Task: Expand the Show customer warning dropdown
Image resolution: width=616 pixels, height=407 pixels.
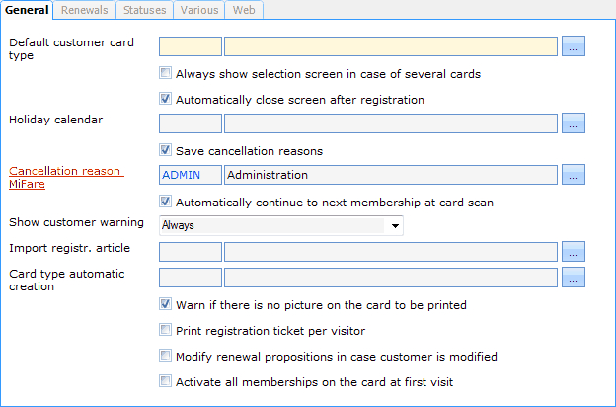Action: 395,226
